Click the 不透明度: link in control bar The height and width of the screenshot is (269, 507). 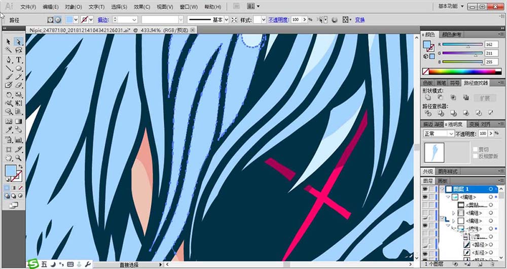coord(278,20)
